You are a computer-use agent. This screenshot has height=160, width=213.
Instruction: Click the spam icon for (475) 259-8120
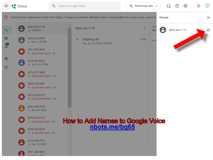22,119
